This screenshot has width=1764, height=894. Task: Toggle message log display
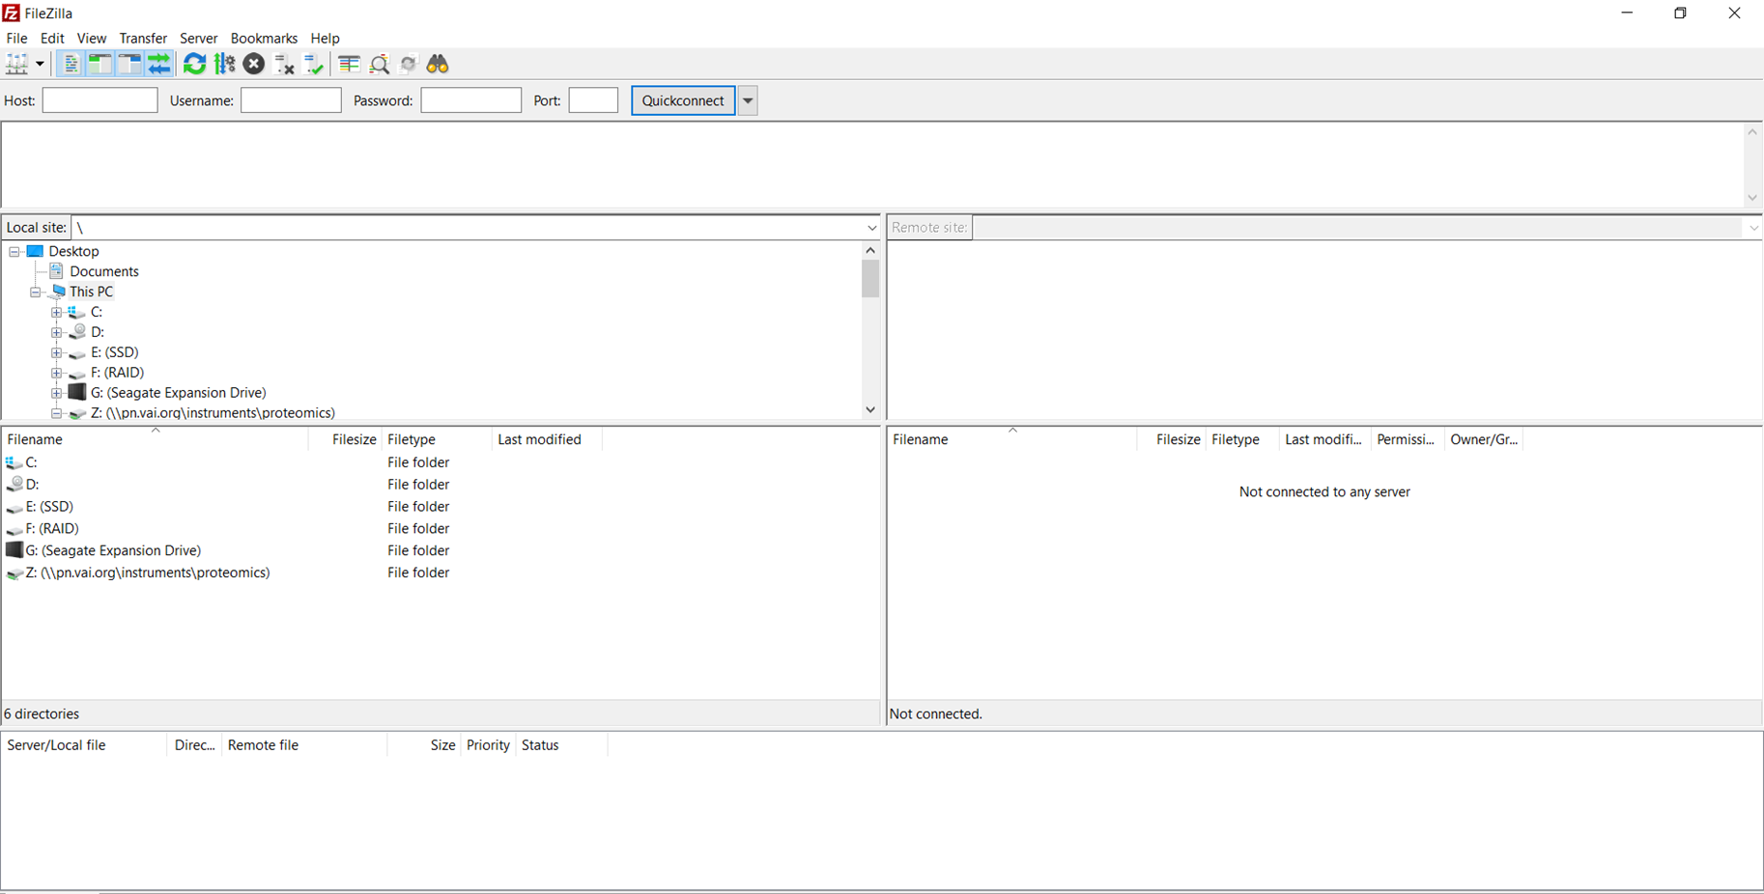pyautogui.click(x=71, y=64)
